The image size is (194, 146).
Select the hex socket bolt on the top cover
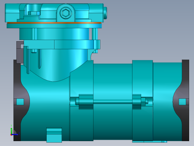coord(66,13)
